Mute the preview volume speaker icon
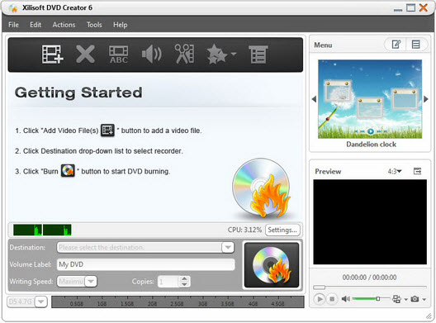The image size is (436, 323). point(346,299)
